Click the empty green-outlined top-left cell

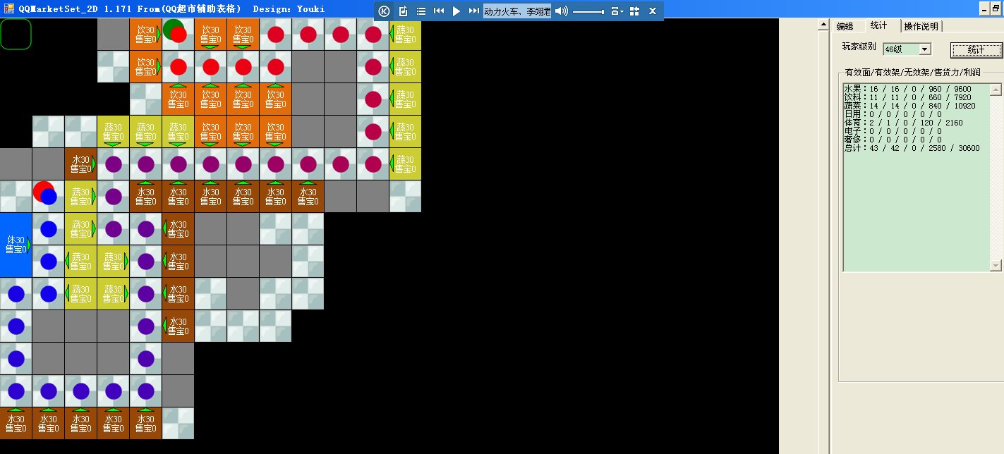[16, 35]
